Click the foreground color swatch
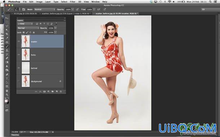This screenshot has width=220, height=137. 6,101
